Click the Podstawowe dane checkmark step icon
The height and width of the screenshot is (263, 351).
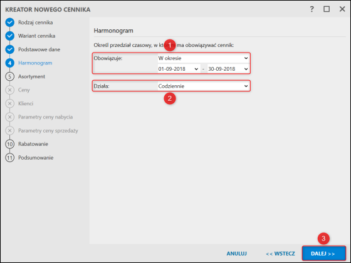(x=10, y=49)
